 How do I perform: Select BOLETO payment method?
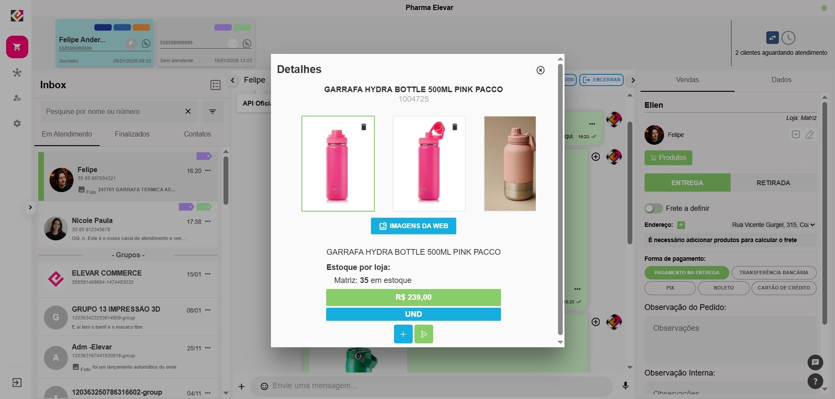tap(724, 288)
